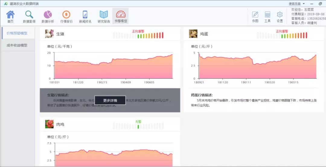Screen dimensions: 326x167
Task: Click 付费期至 2019-09-06 text
Action: [x=308, y=14]
